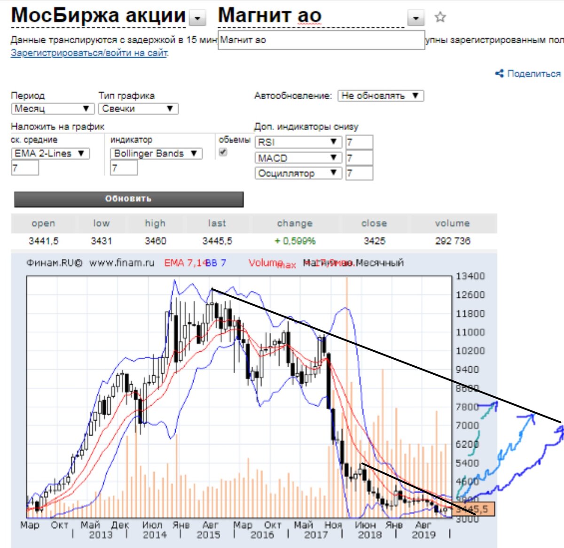Toggle the объемы volume checkbox
This screenshot has width=564, height=548.
pyautogui.click(x=223, y=152)
